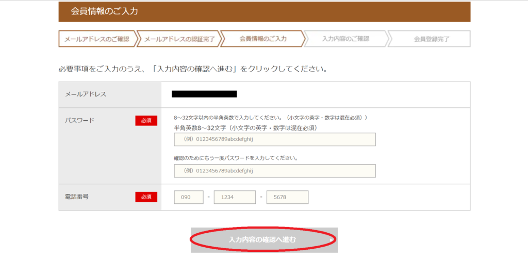
Task: Click the メールアドレスの認証完了 step
Action: (x=179, y=39)
